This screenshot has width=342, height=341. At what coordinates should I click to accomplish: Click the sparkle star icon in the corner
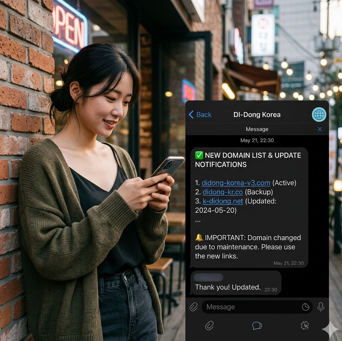click(x=330, y=329)
